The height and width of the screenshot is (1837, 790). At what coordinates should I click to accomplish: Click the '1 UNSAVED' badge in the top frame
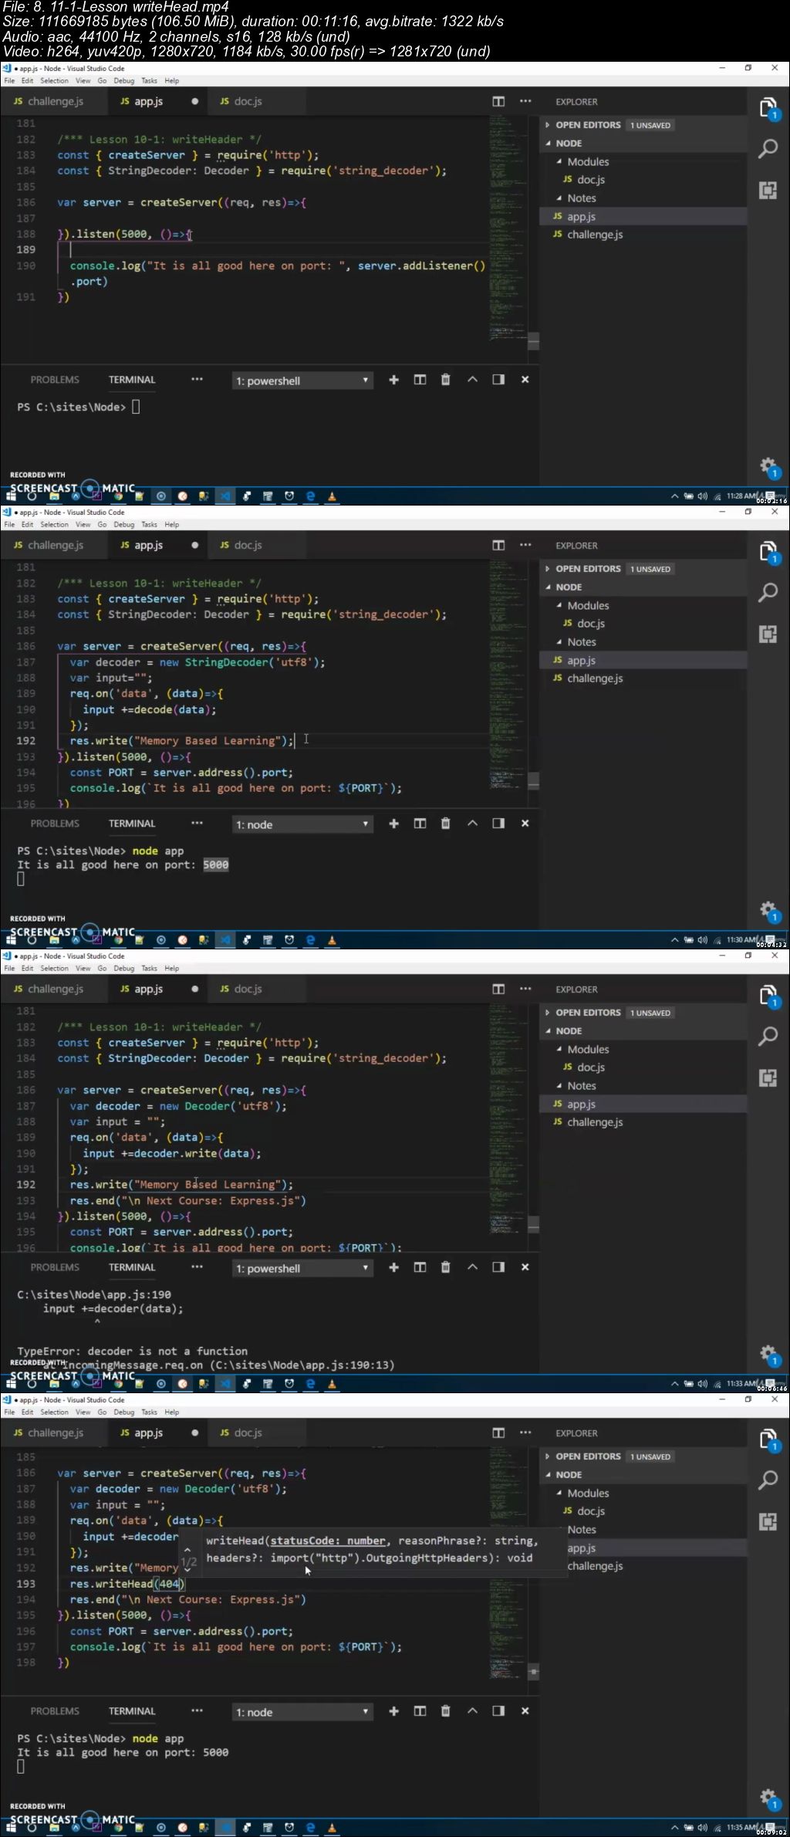point(650,125)
